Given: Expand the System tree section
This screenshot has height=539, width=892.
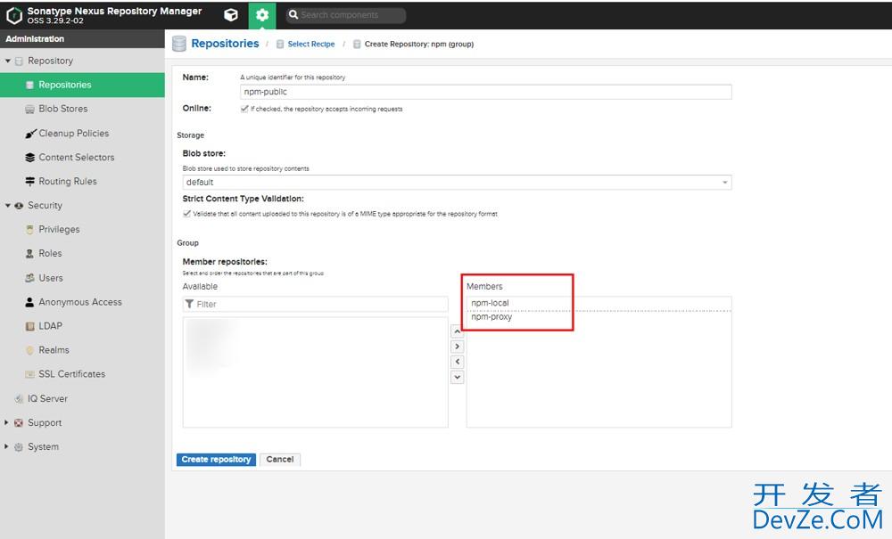Looking at the screenshot, I should [7, 447].
